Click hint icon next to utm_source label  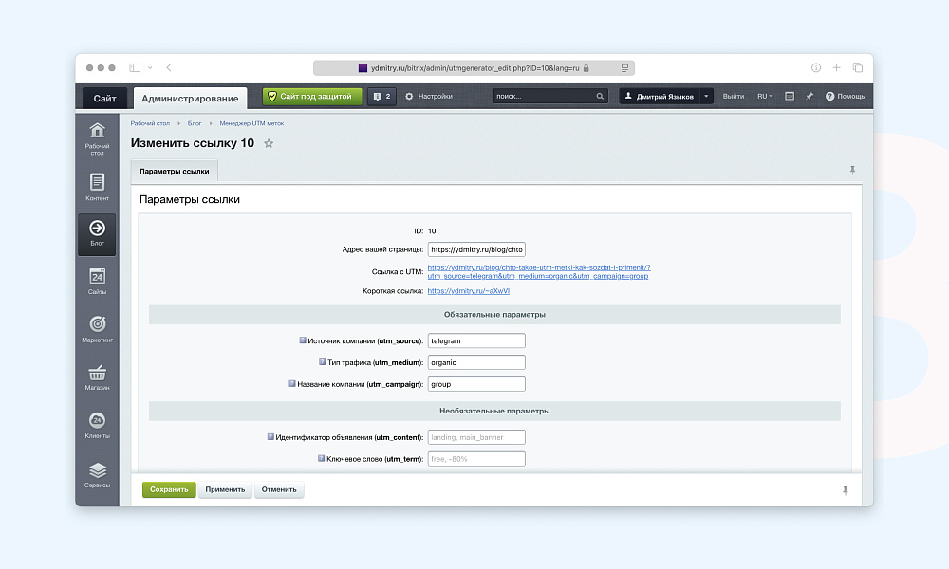(303, 340)
